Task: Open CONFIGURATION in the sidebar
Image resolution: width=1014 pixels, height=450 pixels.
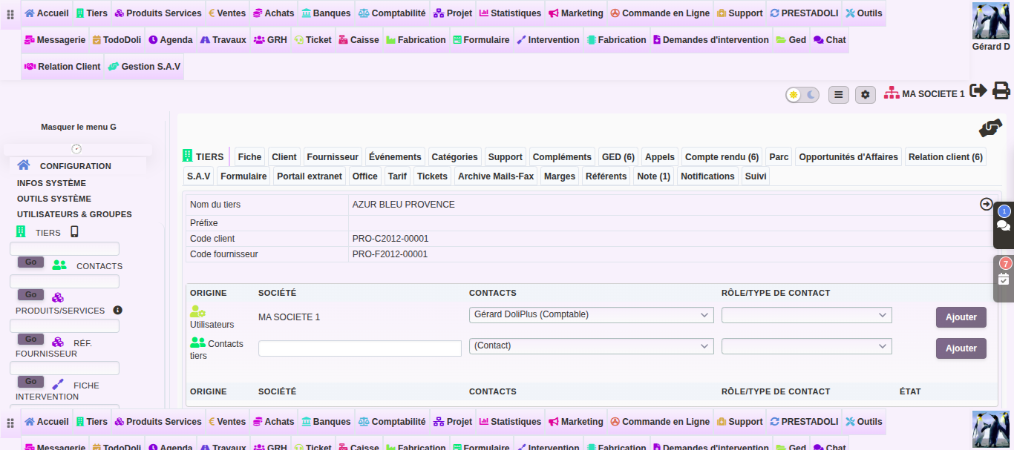Action: [x=76, y=166]
